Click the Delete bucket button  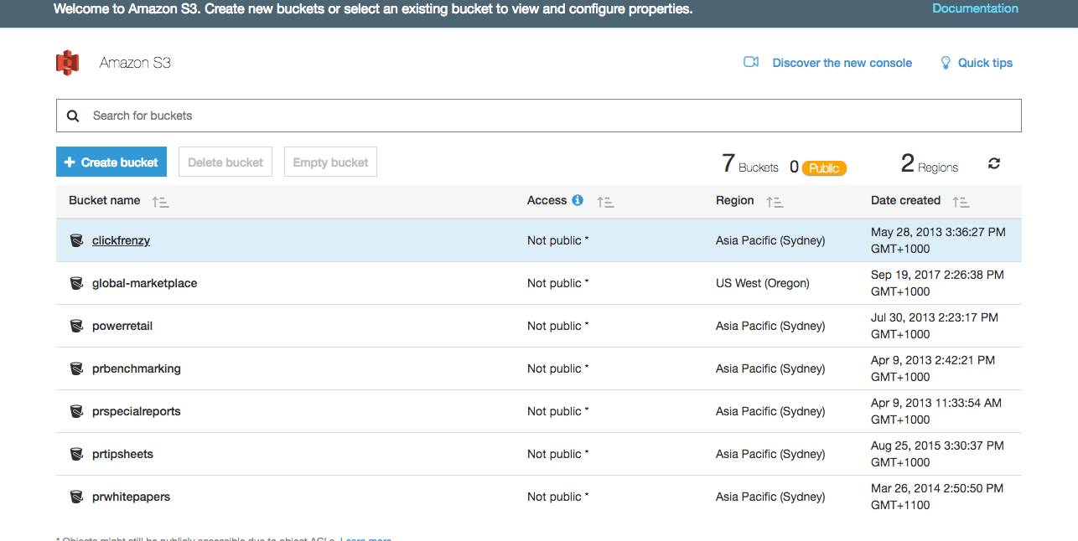point(225,162)
